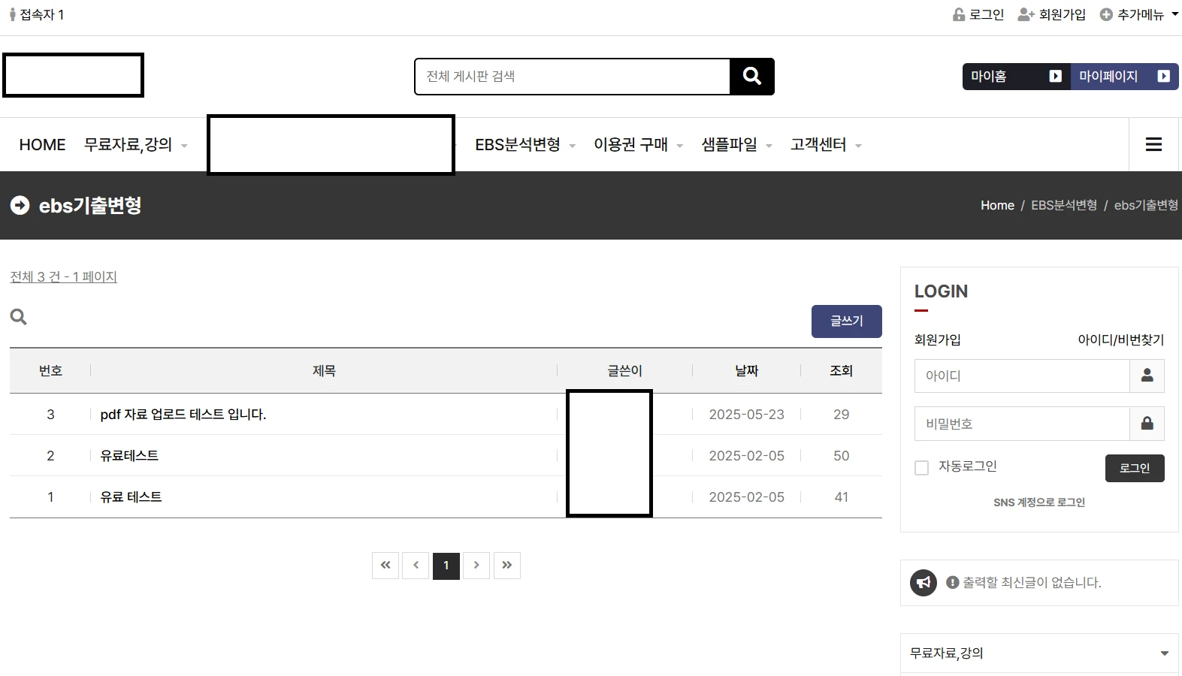Image resolution: width=1182 pixels, height=676 pixels.
Task: Click the 조회 column header
Action: pos(841,370)
